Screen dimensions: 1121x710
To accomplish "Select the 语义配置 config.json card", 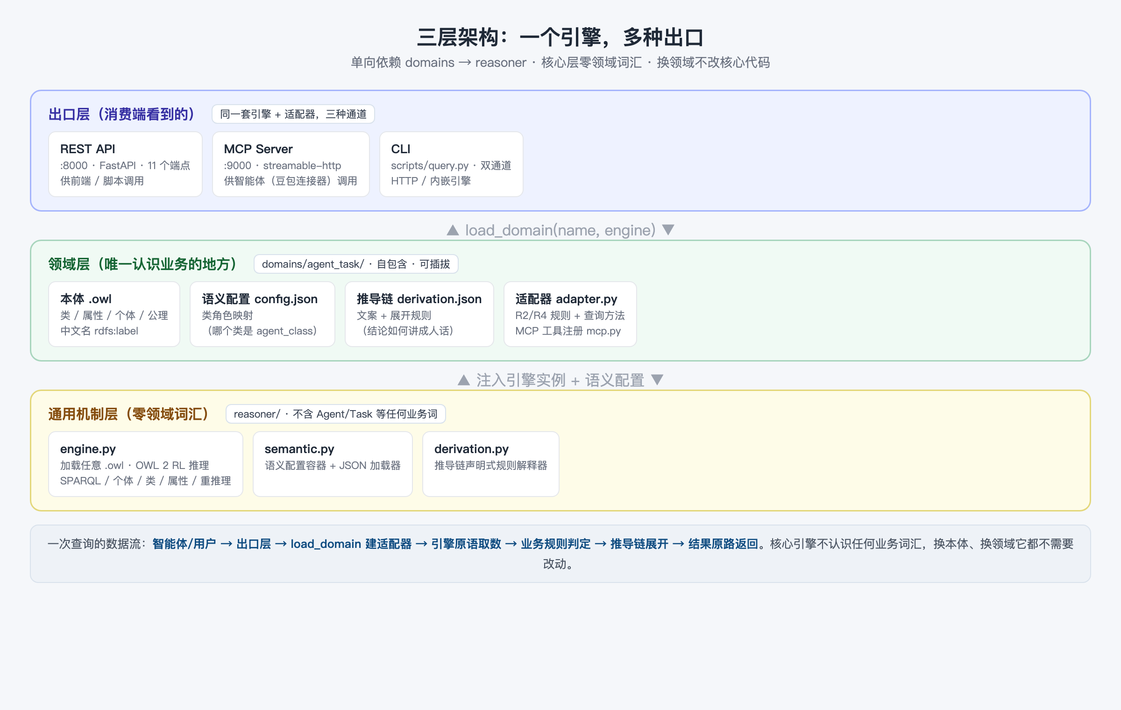I will [x=263, y=314].
